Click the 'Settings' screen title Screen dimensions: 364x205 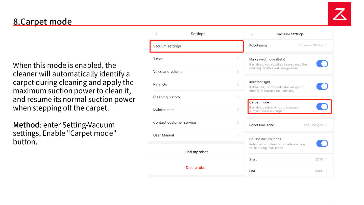198,34
